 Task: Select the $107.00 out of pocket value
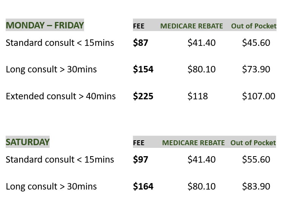[x=259, y=96]
